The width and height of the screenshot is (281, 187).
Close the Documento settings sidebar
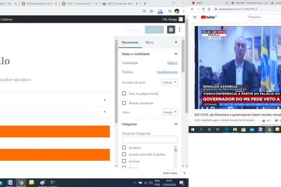click(x=176, y=42)
